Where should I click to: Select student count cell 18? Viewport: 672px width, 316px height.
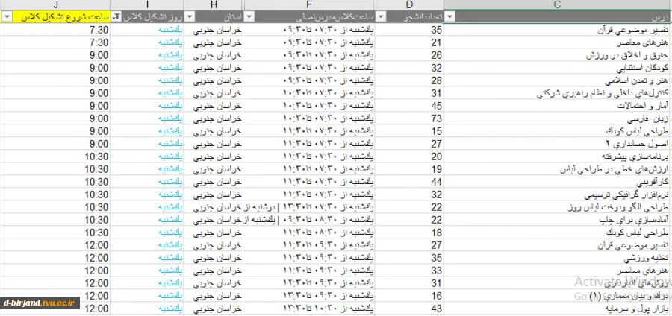(x=410, y=233)
